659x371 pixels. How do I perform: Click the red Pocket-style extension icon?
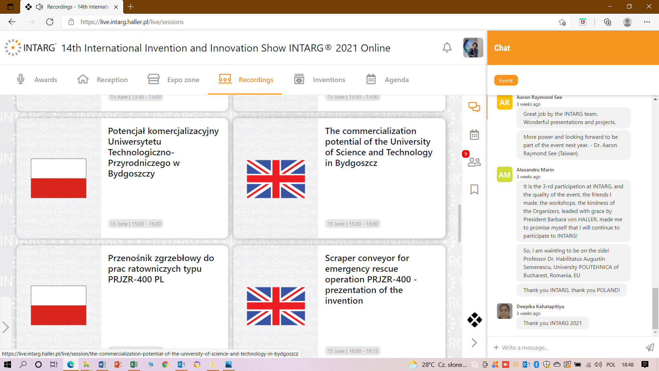tap(582, 22)
